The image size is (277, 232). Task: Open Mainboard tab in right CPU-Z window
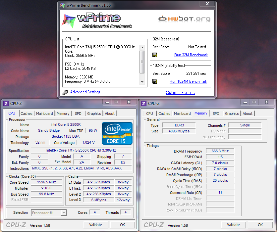click(182, 114)
